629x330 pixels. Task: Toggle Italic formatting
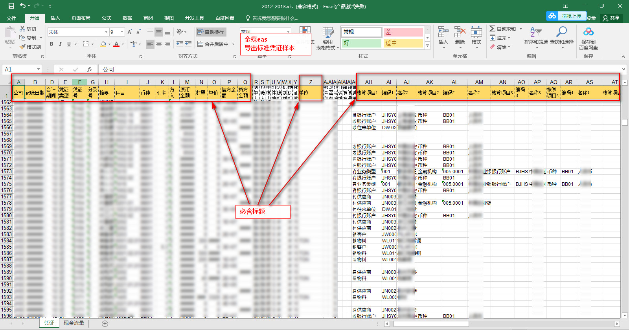point(60,44)
